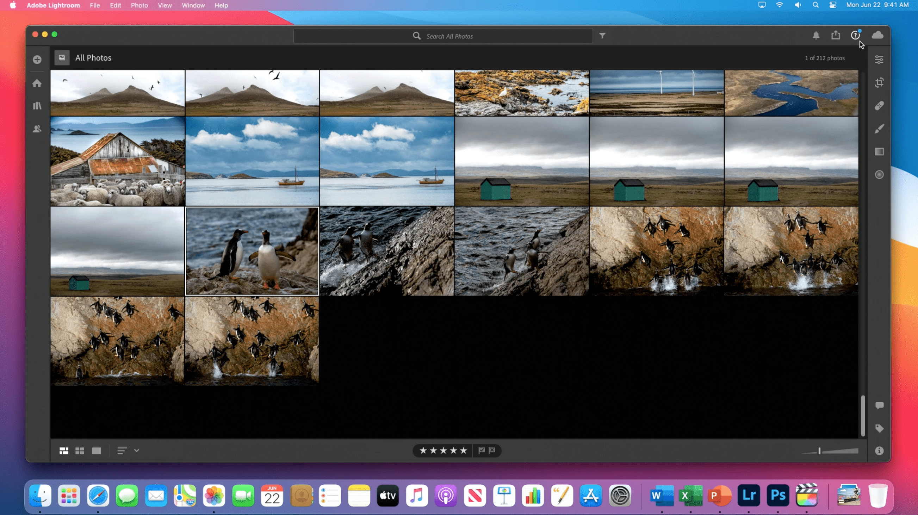Adjust the thumbnail size slider

point(819,451)
